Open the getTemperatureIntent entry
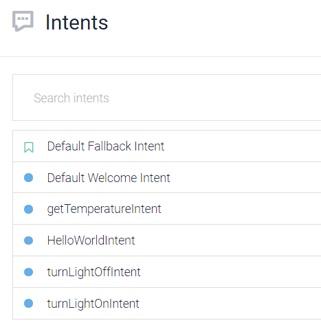Screen dimensions: 321x325 104,209
